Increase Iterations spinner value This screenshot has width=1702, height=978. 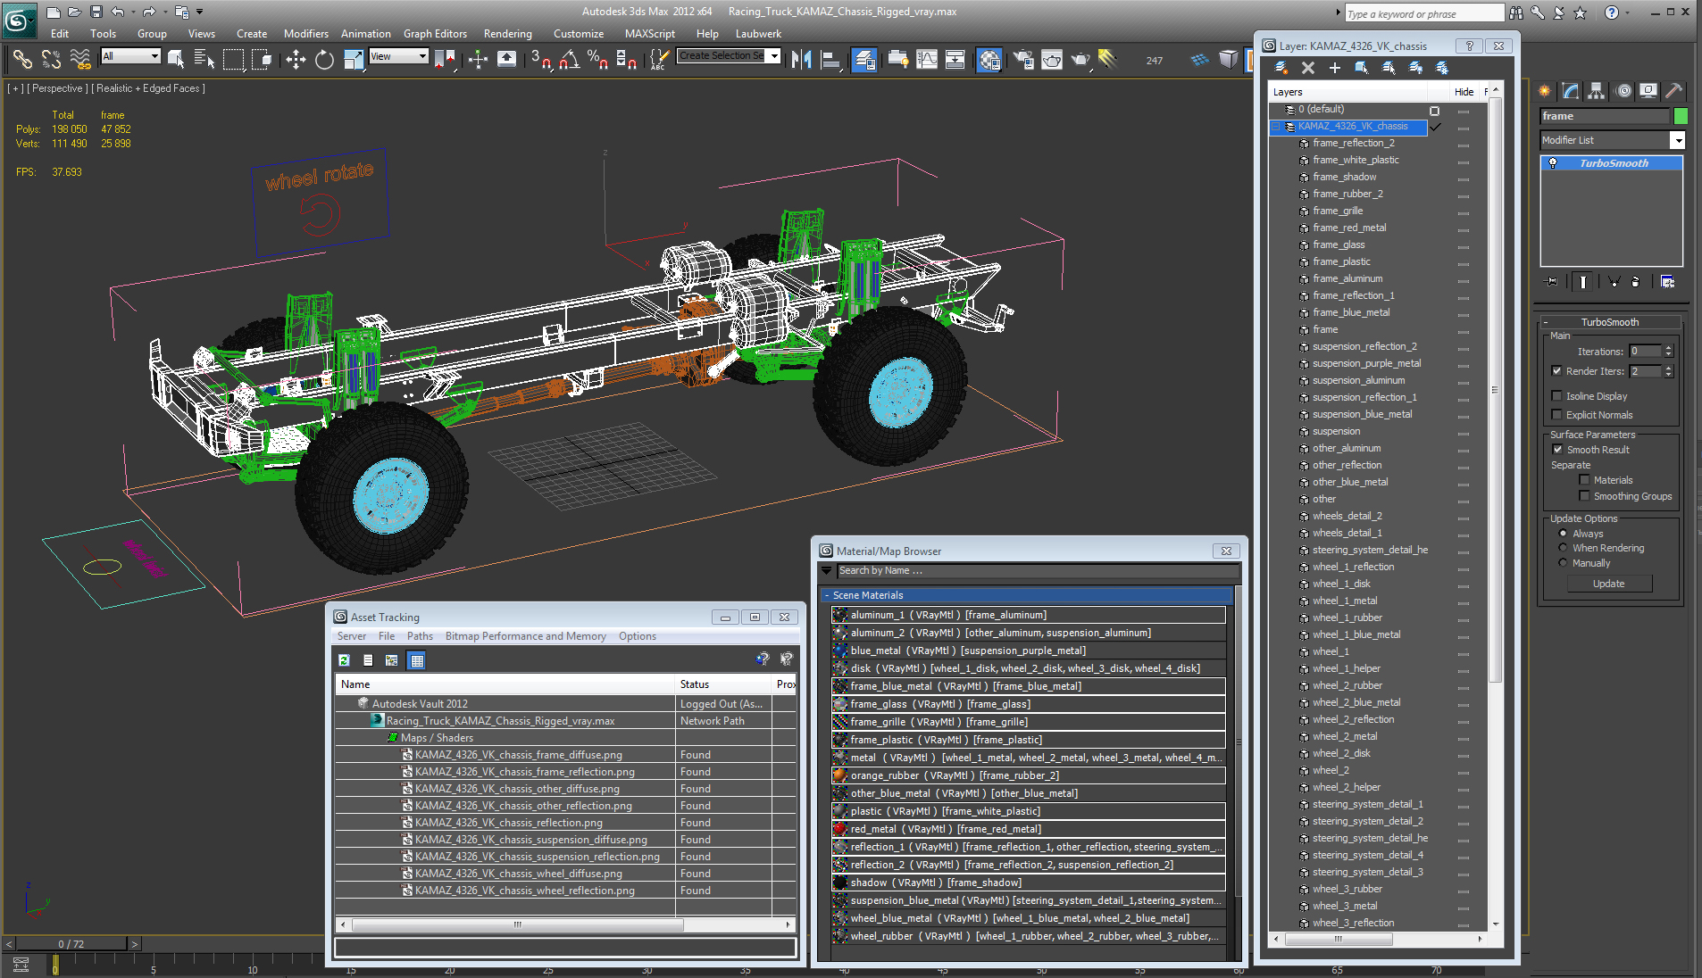1668,348
